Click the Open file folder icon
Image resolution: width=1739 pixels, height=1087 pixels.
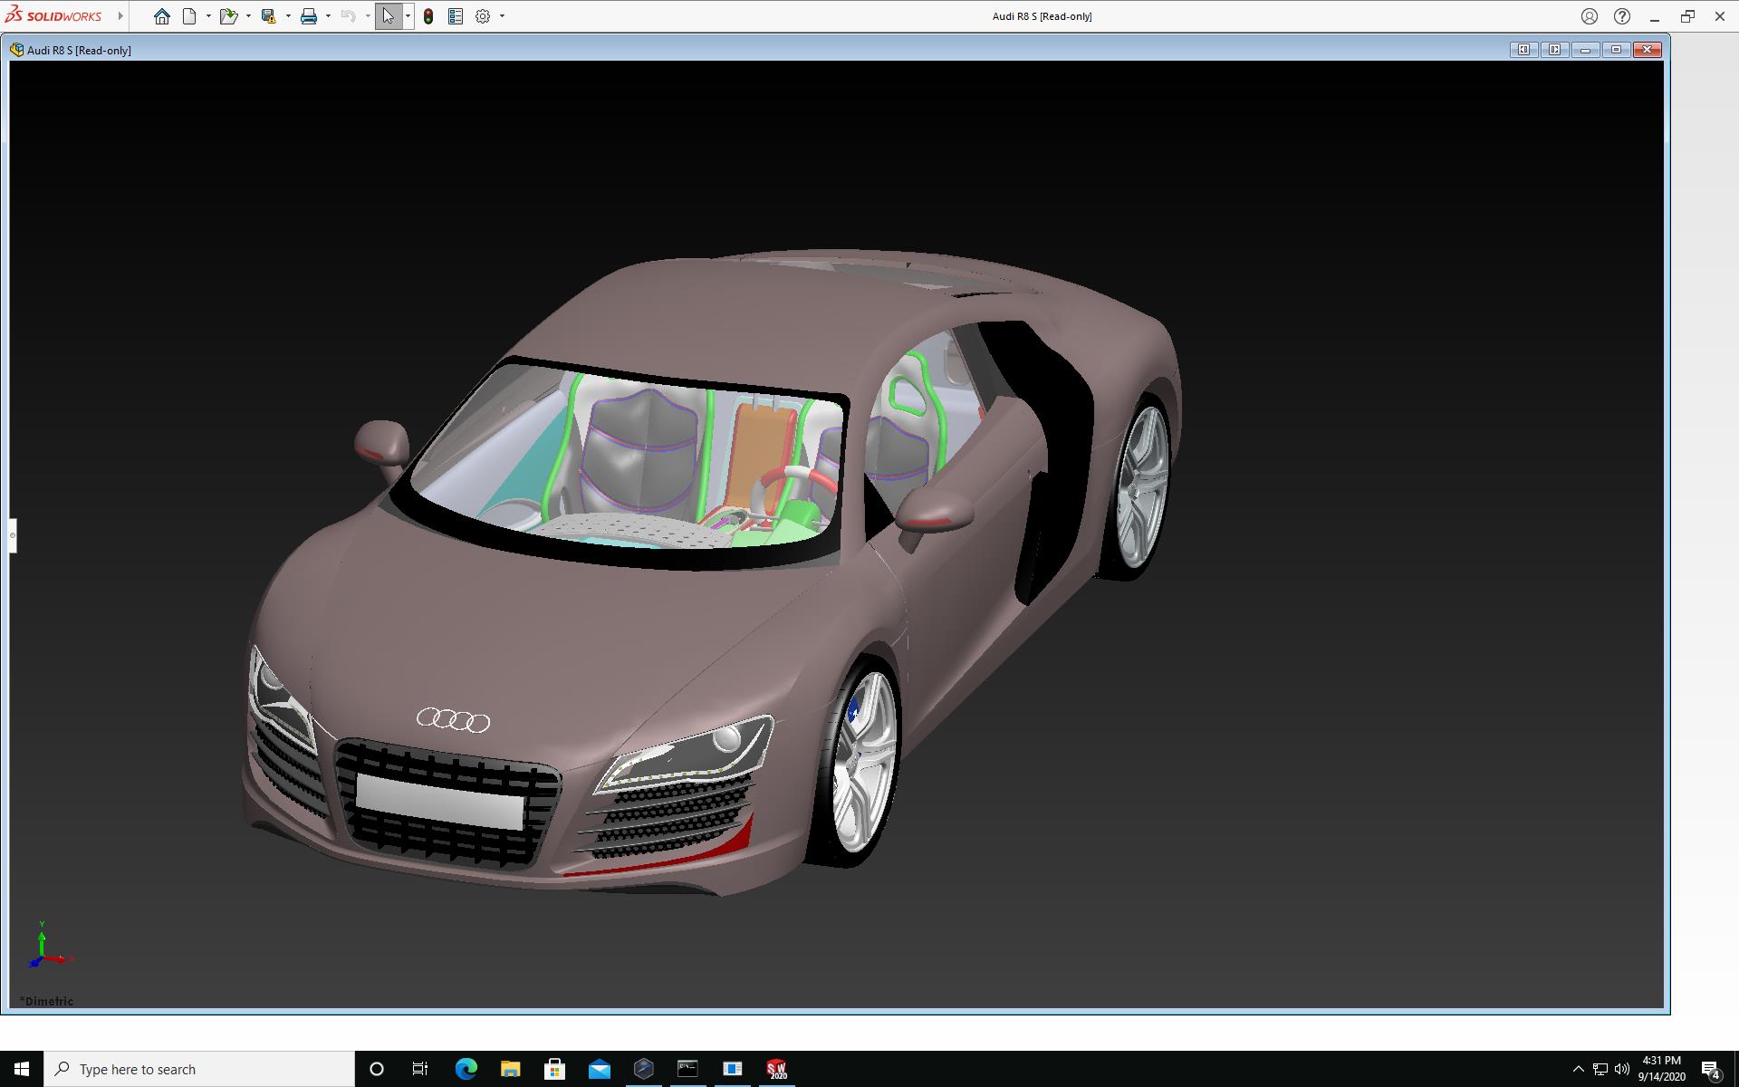coord(228,16)
